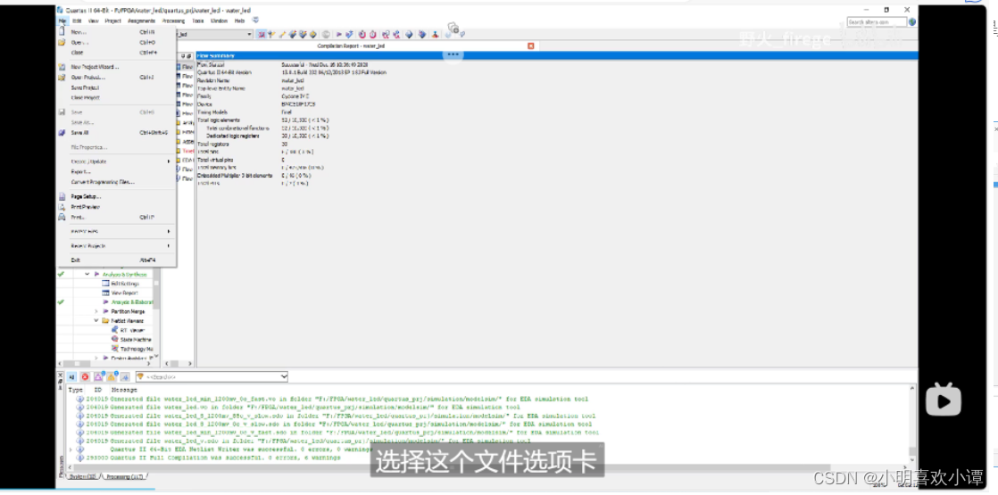Expand the EDA Netlist Writer successful message
The width and height of the screenshot is (998, 495).
[x=71, y=450]
